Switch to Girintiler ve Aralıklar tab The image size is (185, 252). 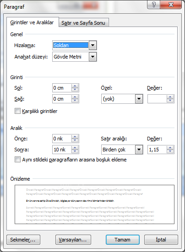click(x=32, y=22)
